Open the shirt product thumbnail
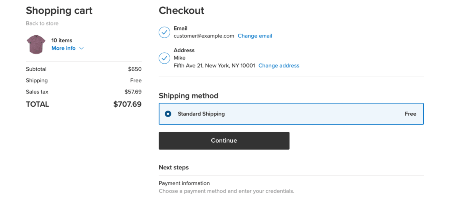449x197 pixels. [36, 44]
